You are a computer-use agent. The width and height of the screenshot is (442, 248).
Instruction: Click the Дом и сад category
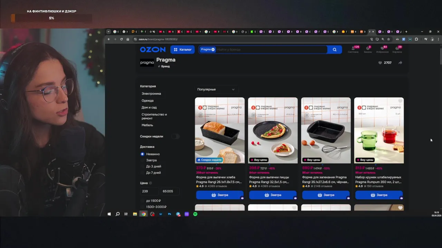point(149,107)
